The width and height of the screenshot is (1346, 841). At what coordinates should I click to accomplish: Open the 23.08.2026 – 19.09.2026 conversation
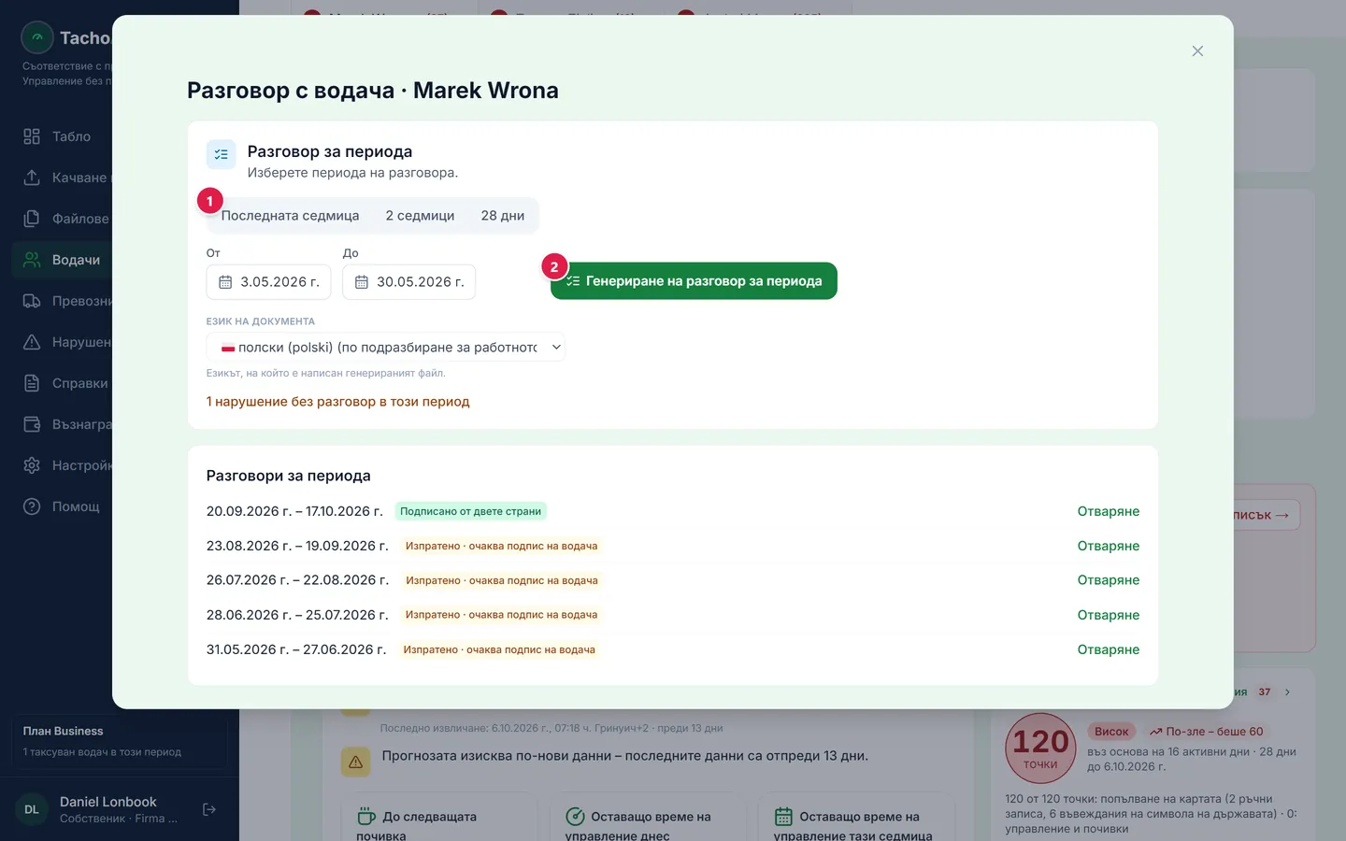pos(1109,546)
